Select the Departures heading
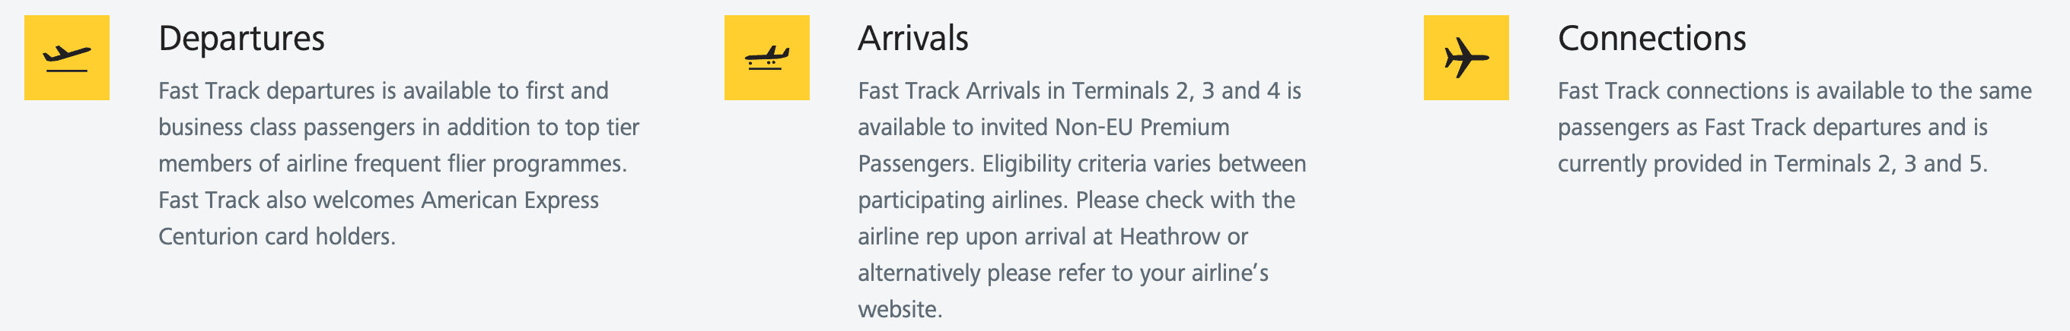This screenshot has width=2070, height=331. pyautogui.click(x=241, y=39)
